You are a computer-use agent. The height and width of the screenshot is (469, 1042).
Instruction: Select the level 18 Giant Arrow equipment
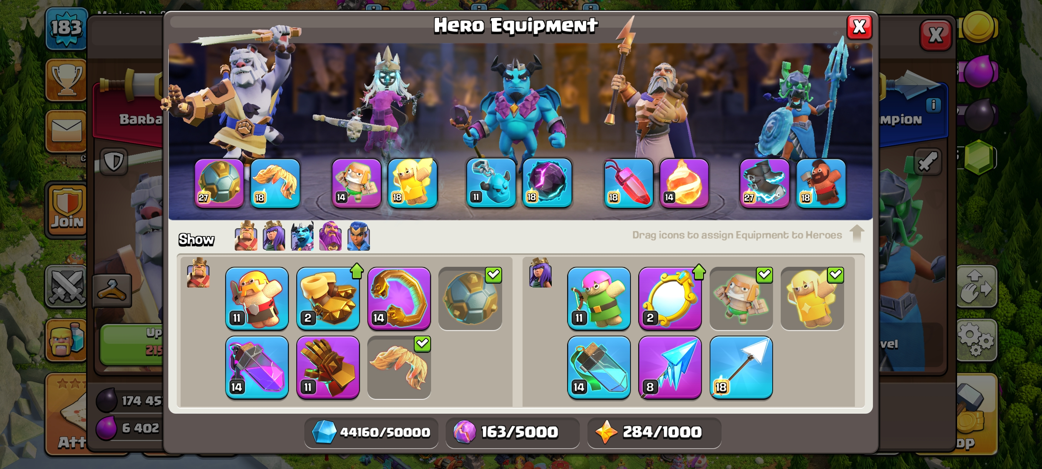[x=741, y=368]
